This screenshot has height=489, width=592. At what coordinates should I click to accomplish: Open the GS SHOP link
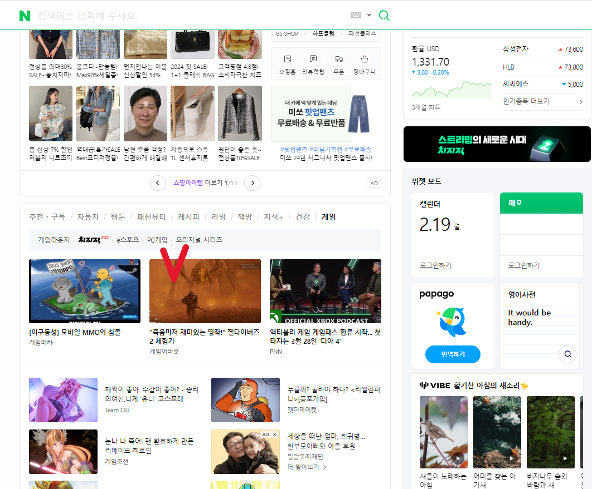point(287,33)
